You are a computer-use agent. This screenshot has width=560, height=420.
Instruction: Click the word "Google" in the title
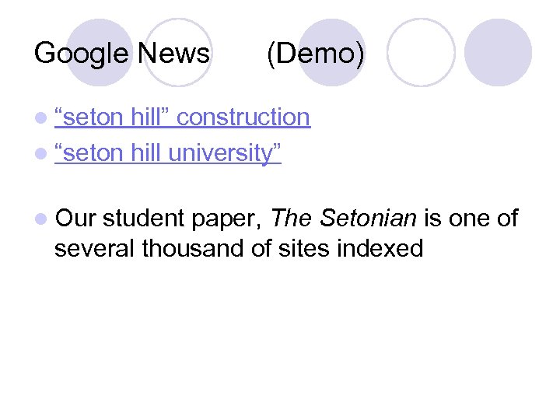pos(81,54)
